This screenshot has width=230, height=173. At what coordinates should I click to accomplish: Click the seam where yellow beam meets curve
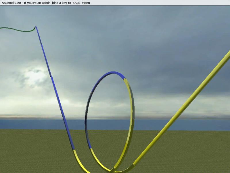tap(133, 165)
